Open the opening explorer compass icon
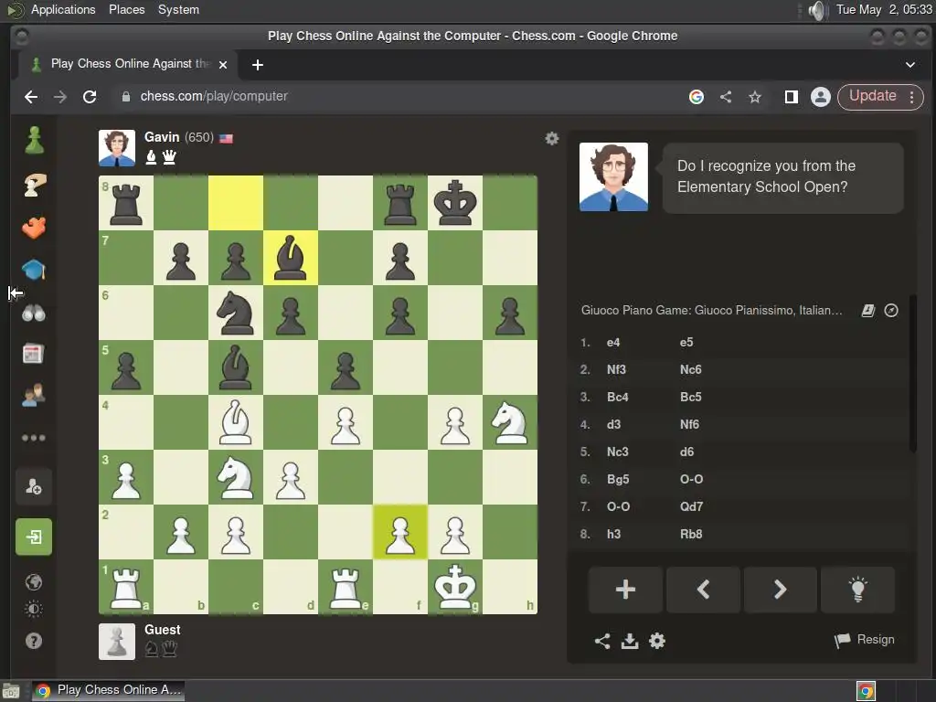 point(891,311)
